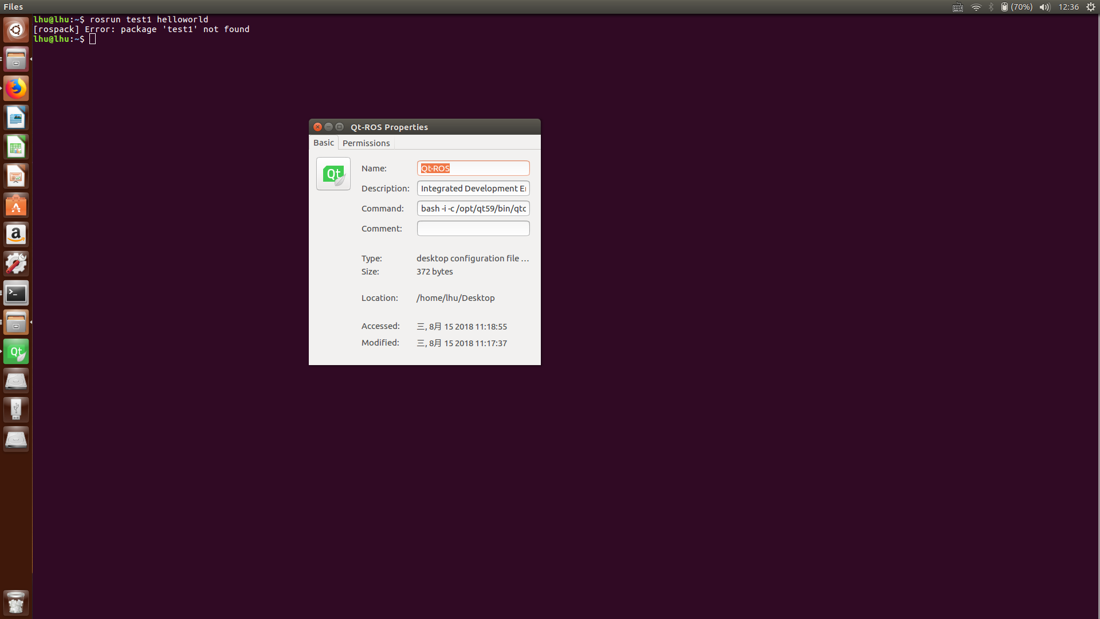Click the Modified date 11:17:37 value
This screenshot has height=619, width=1100.
[462, 343]
